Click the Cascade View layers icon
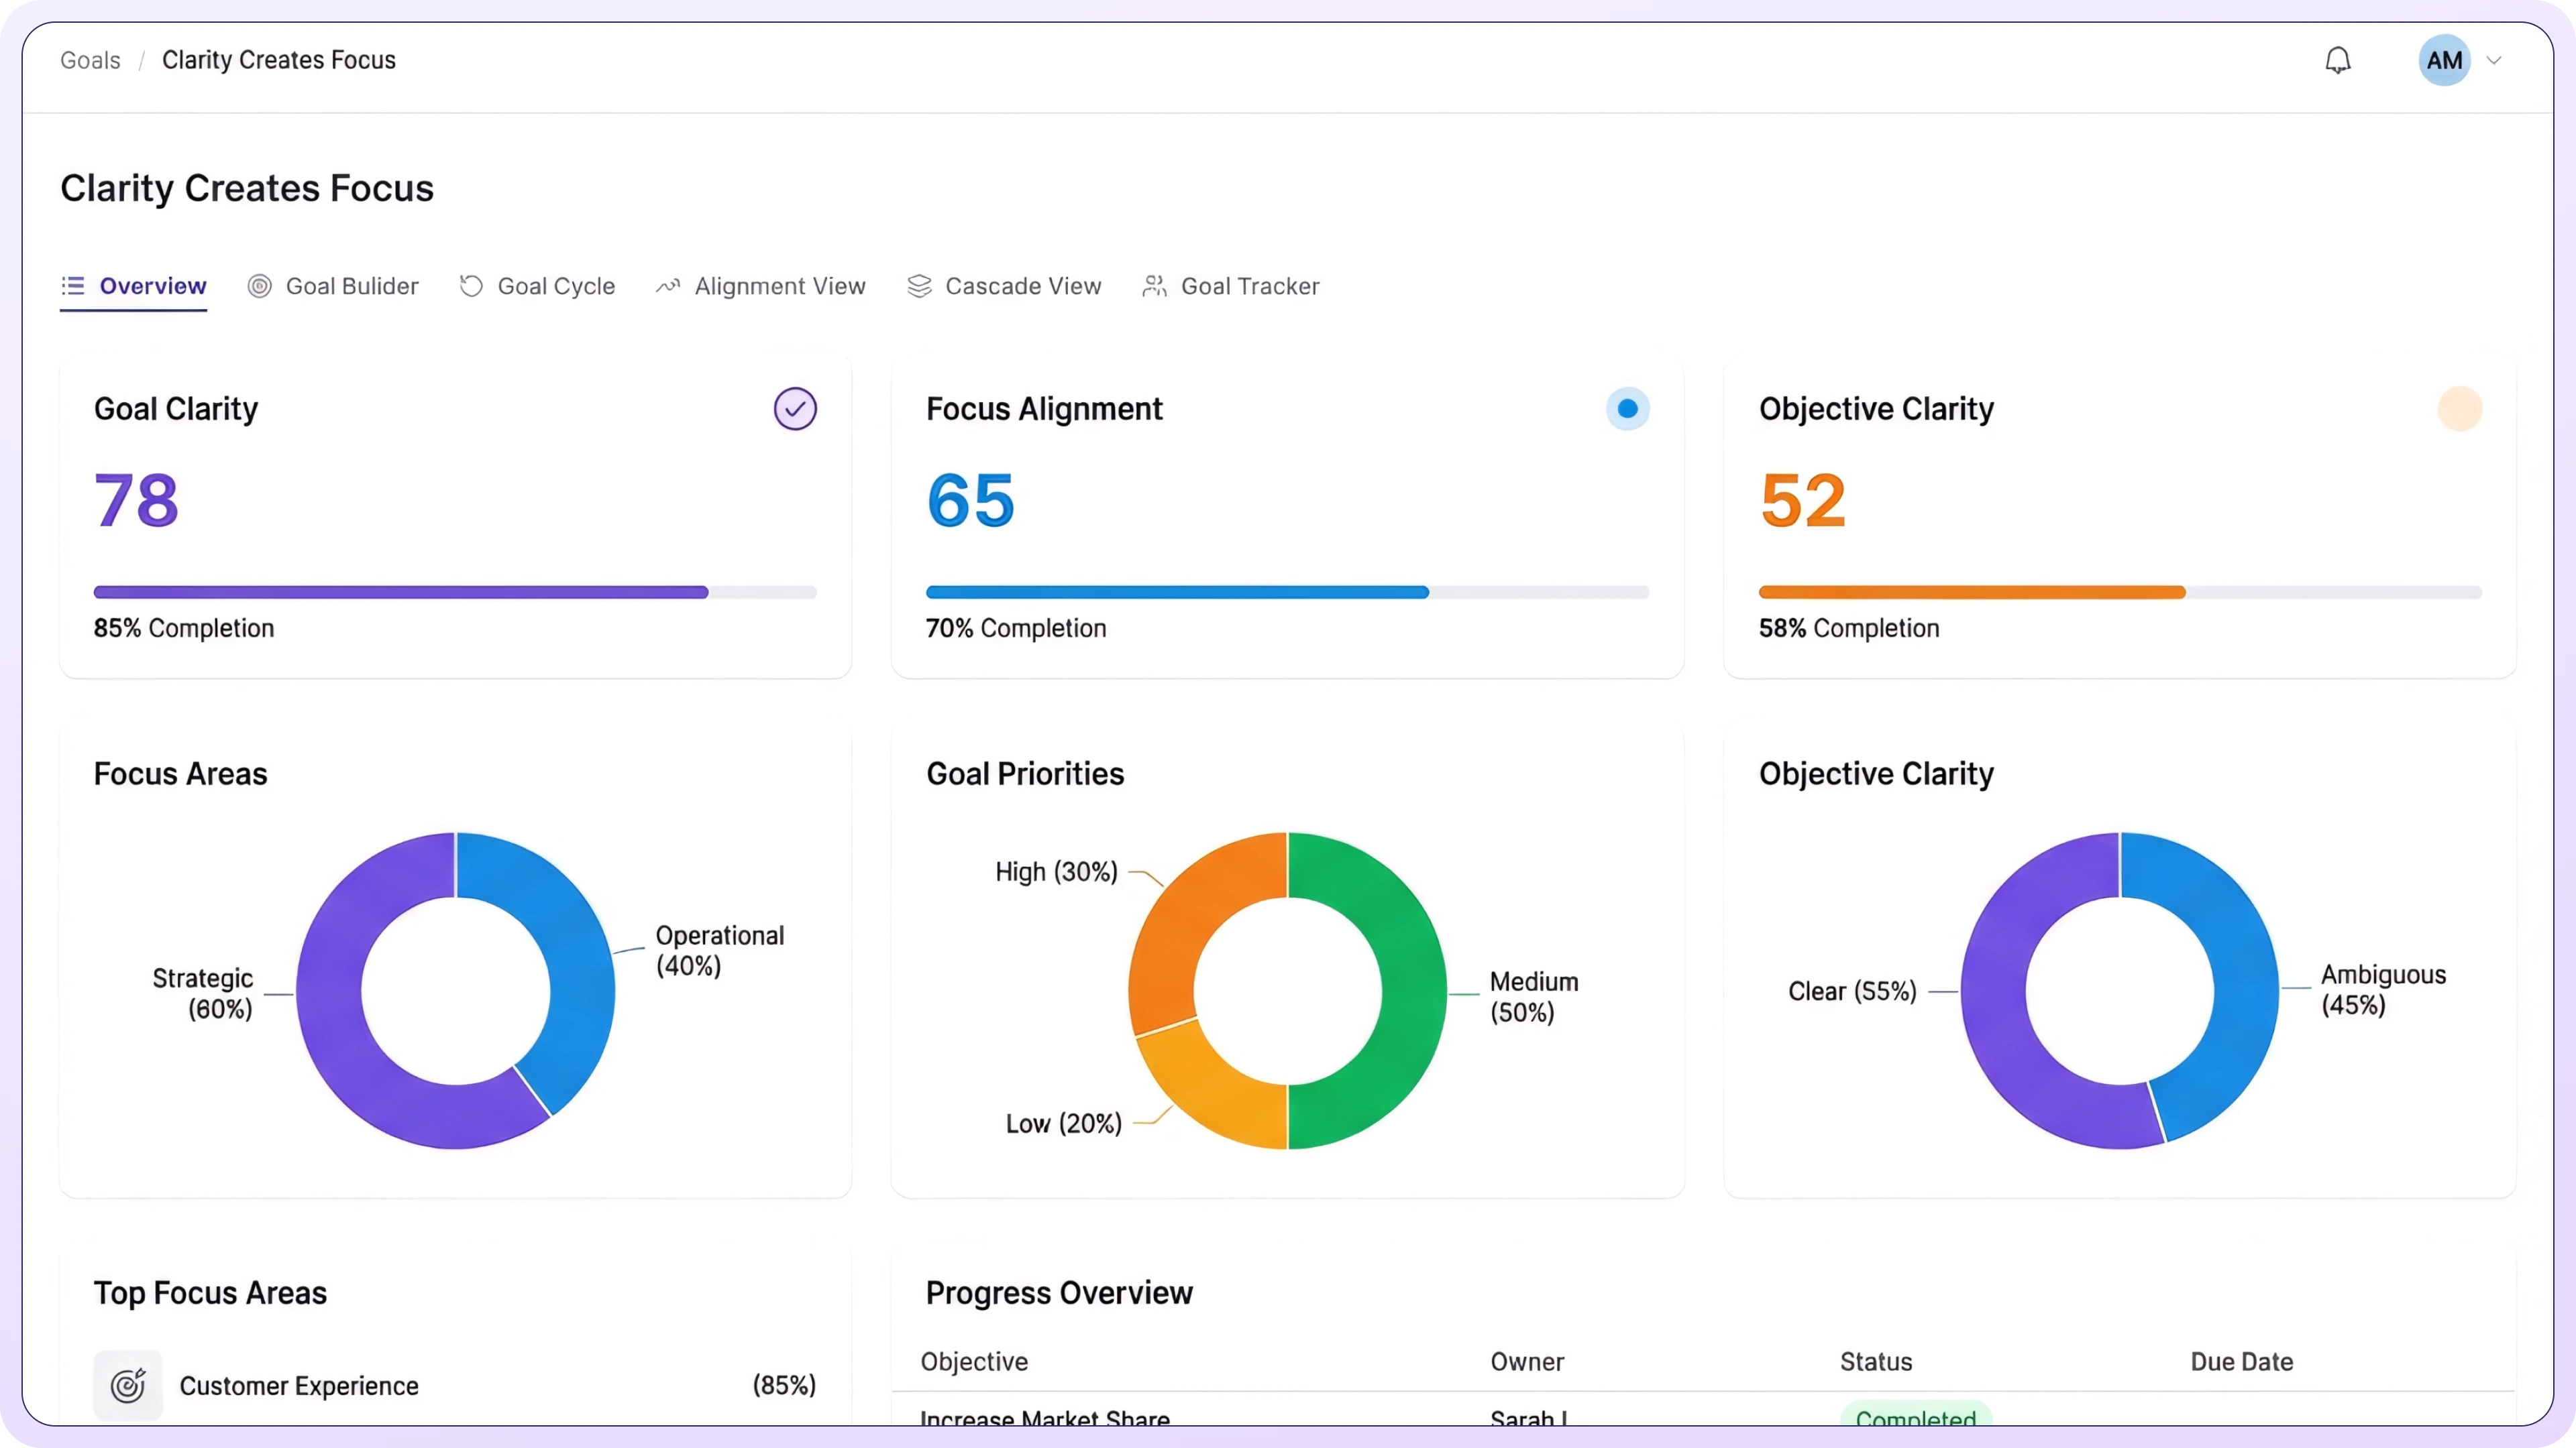Image resolution: width=2576 pixels, height=1448 pixels. (919, 287)
